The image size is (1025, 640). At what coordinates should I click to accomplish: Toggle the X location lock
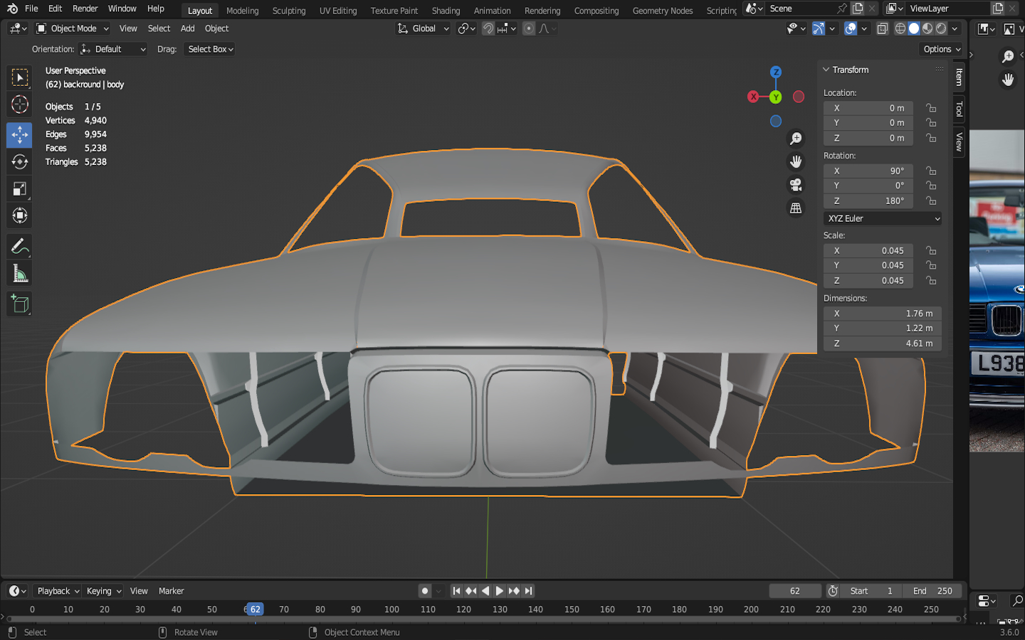931,108
